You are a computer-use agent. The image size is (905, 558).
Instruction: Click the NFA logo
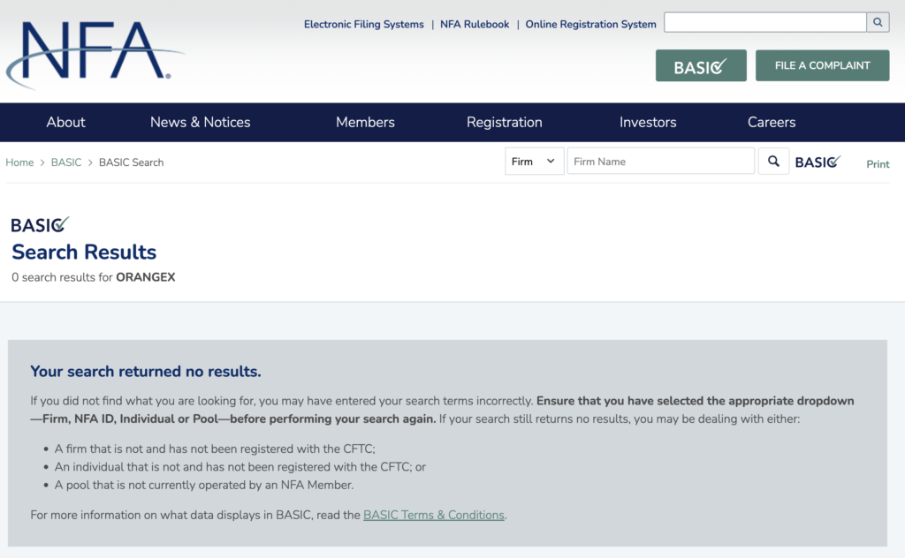tap(95, 55)
